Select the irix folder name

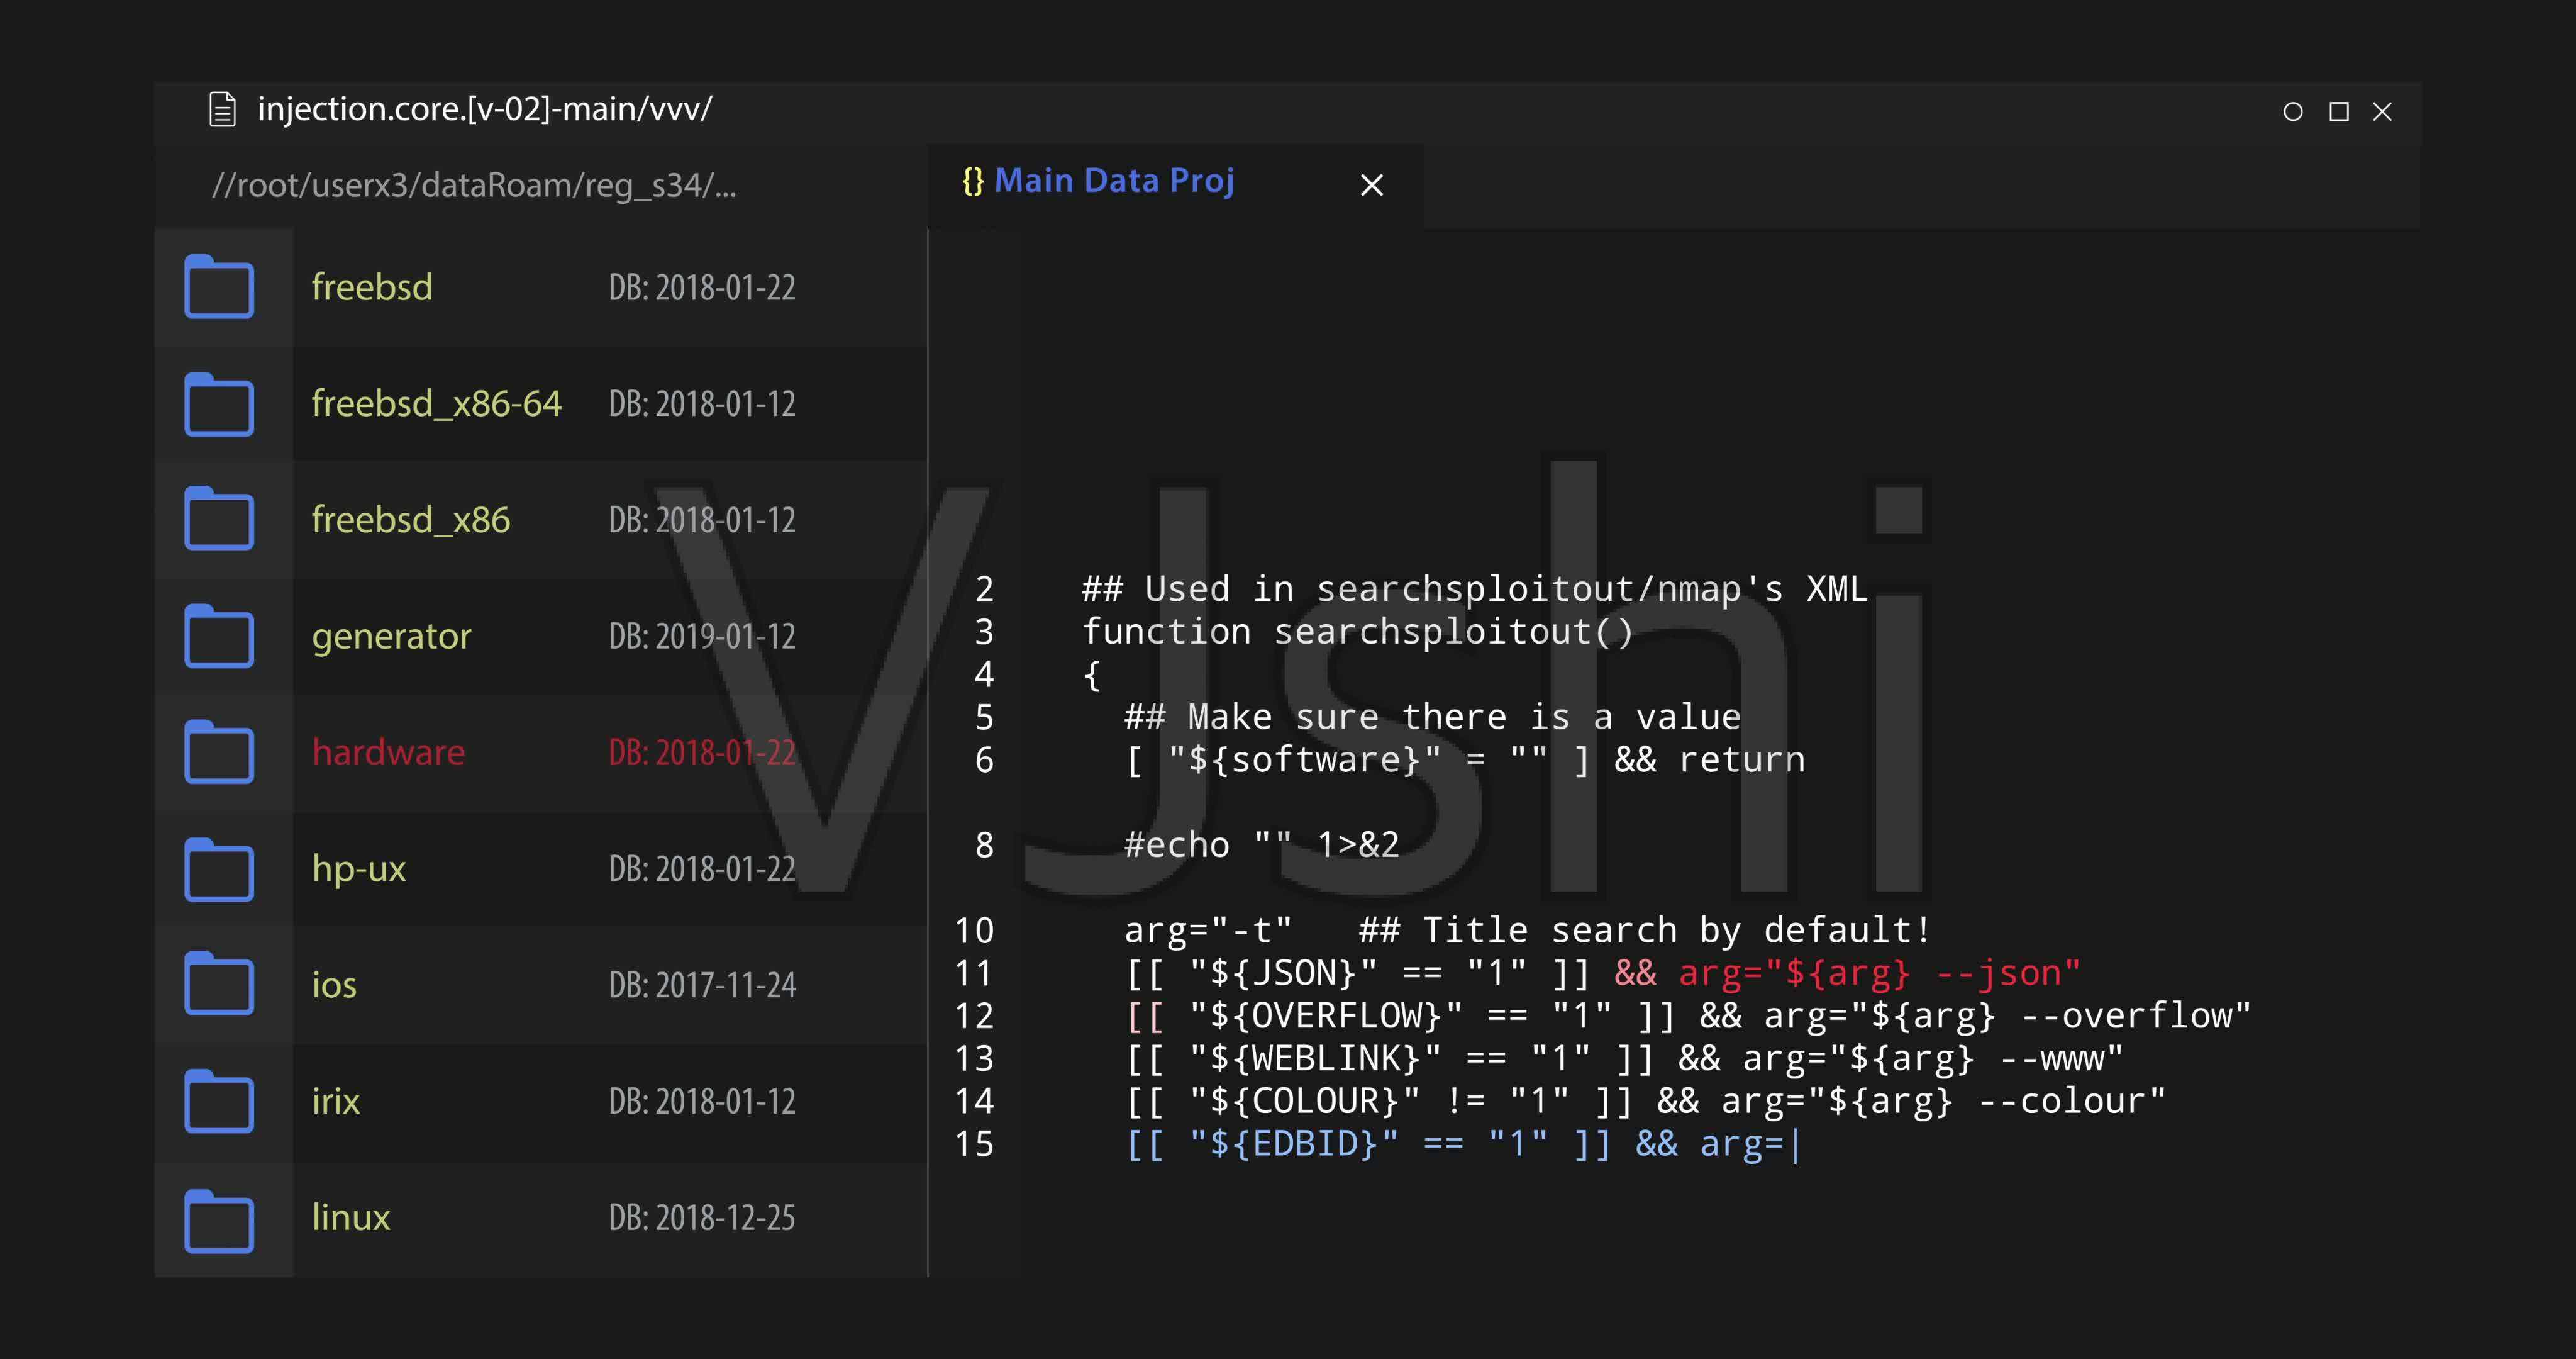pos(335,1101)
